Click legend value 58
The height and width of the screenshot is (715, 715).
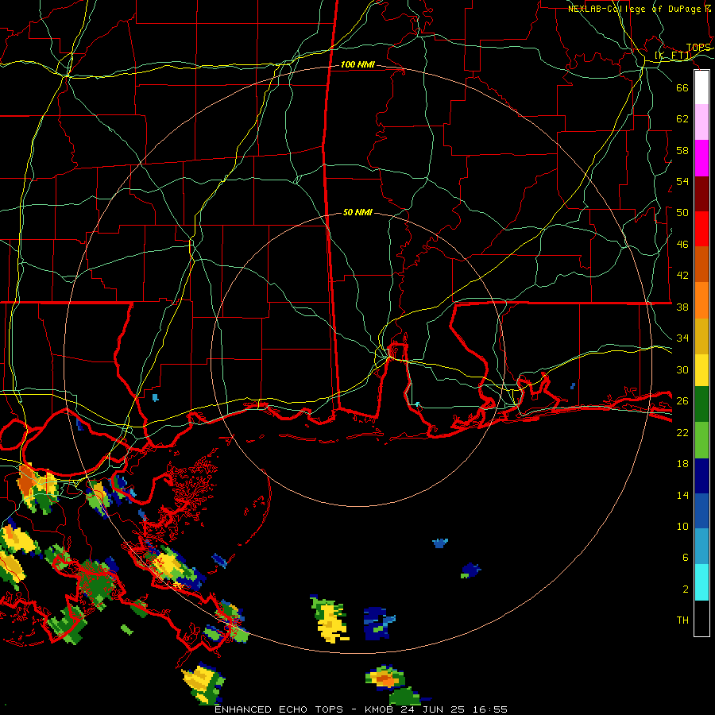point(682,150)
